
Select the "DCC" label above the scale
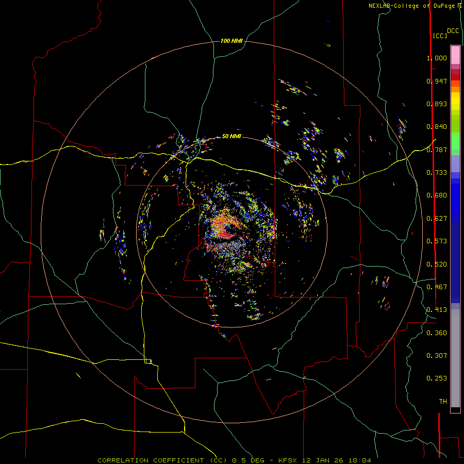click(x=453, y=31)
